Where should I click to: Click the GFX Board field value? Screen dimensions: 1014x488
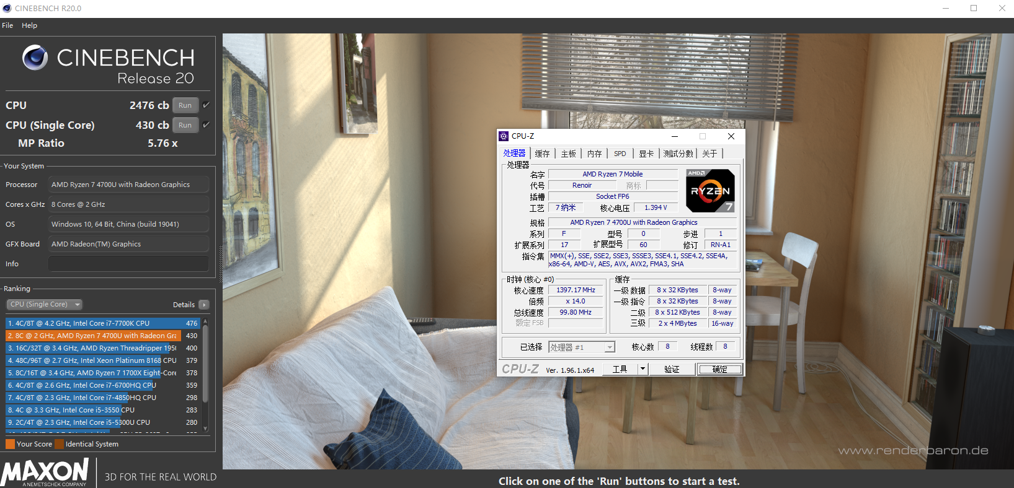pos(128,244)
